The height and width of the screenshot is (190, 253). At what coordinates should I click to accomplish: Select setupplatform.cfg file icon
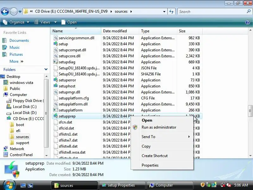[x=56, y=98]
